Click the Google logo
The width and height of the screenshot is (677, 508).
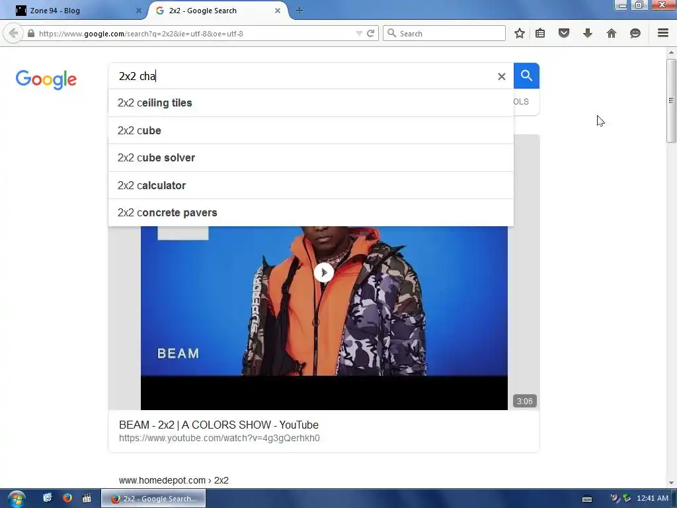point(46,79)
